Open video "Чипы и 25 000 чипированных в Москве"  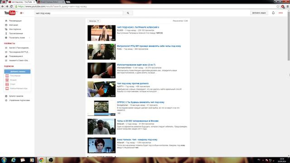click(x=138, y=121)
